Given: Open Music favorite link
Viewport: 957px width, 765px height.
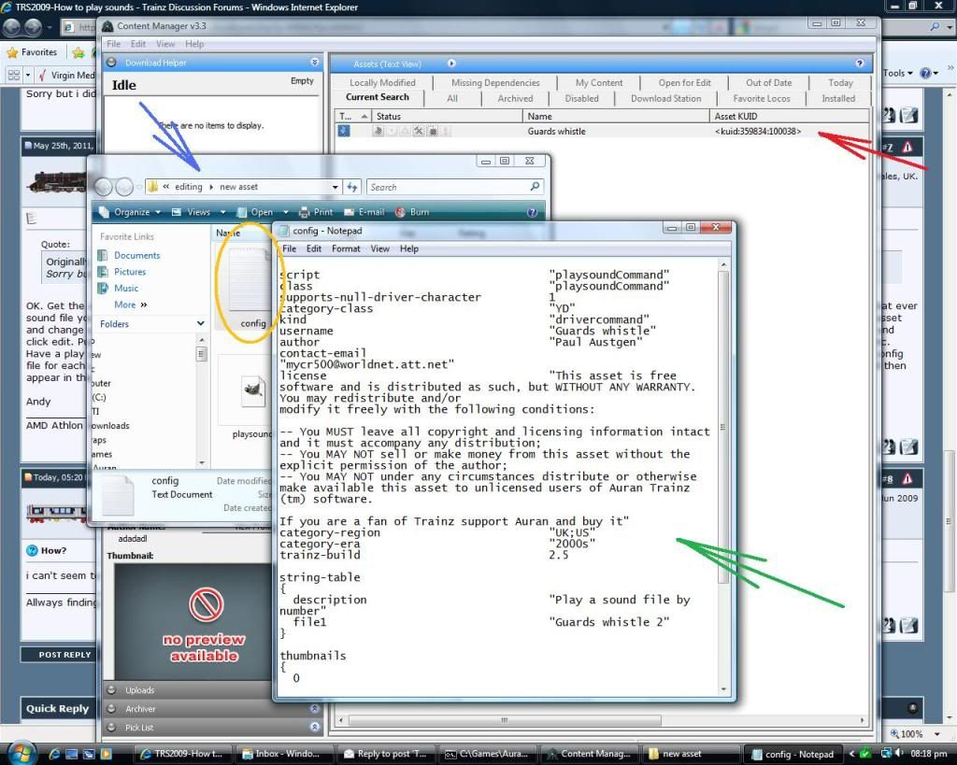Looking at the screenshot, I should point(126,289).
